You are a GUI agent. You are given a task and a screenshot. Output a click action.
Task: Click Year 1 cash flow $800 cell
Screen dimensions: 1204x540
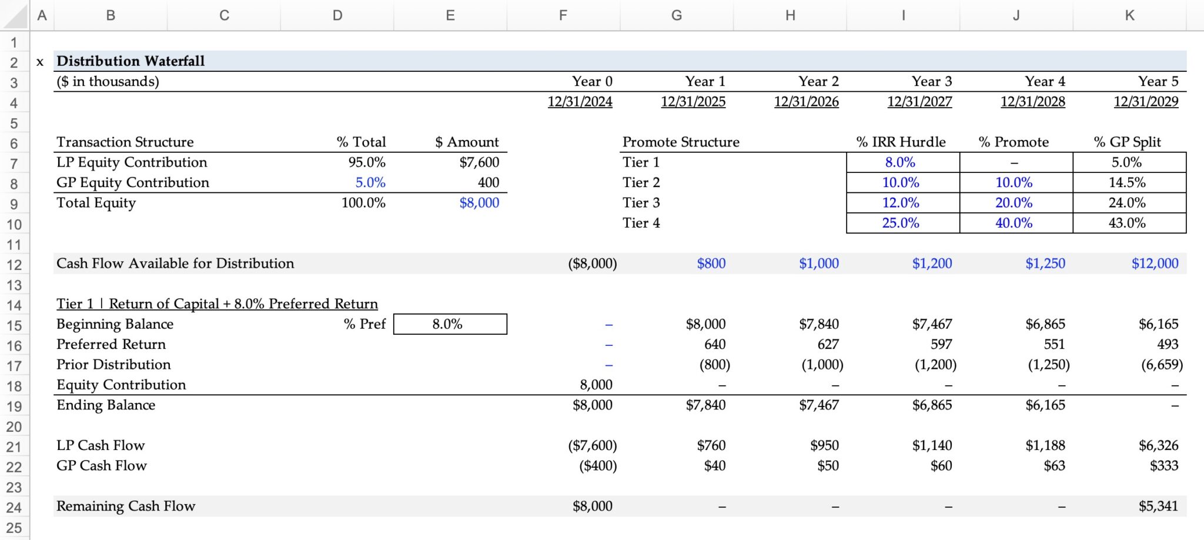pos(711,264)
